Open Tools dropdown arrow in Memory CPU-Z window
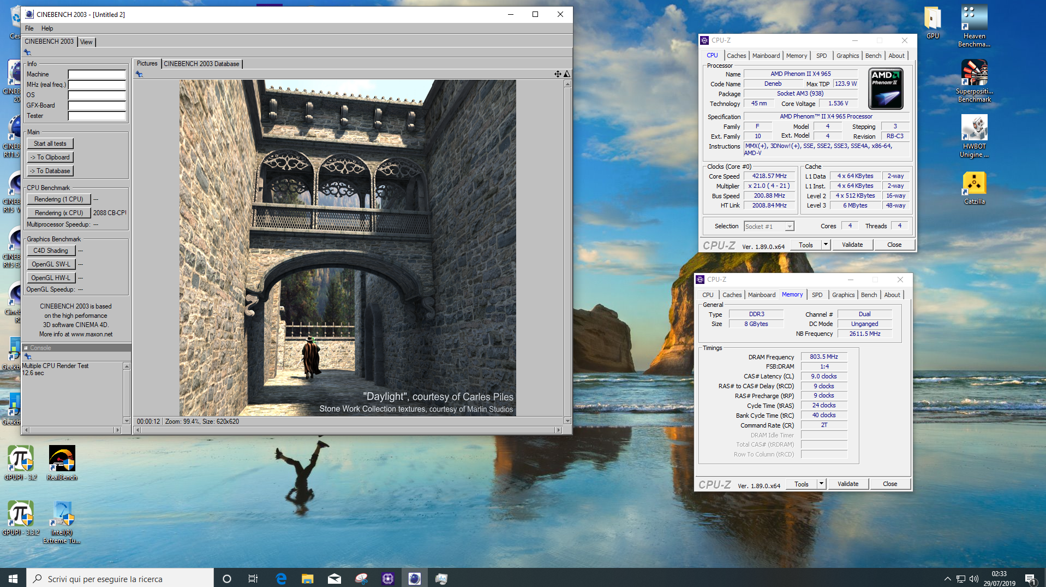 pos(821,484)
